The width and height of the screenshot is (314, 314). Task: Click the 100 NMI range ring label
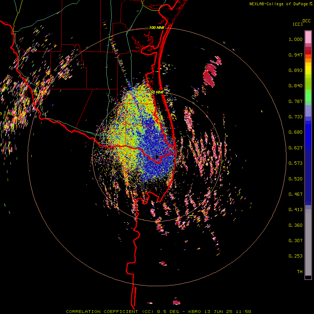tap(157, 28)
